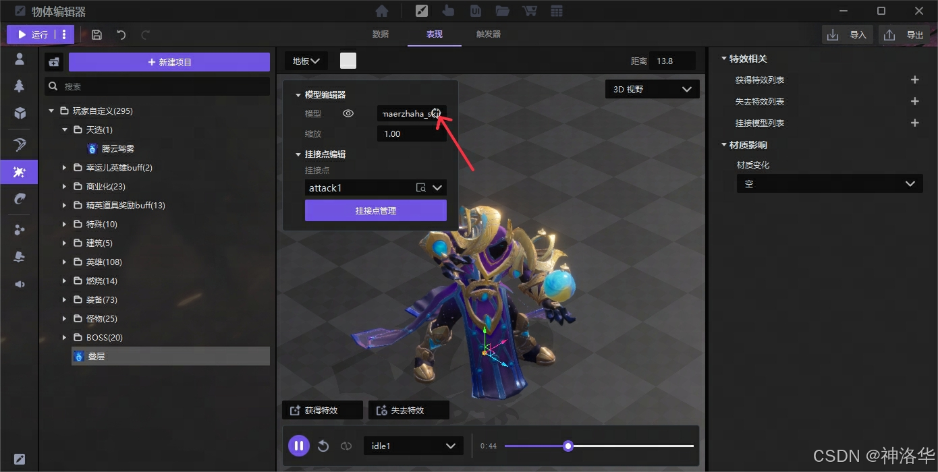
Task: Click the restart animation icon
Action: pyautogui.click(x=323, y=446)
